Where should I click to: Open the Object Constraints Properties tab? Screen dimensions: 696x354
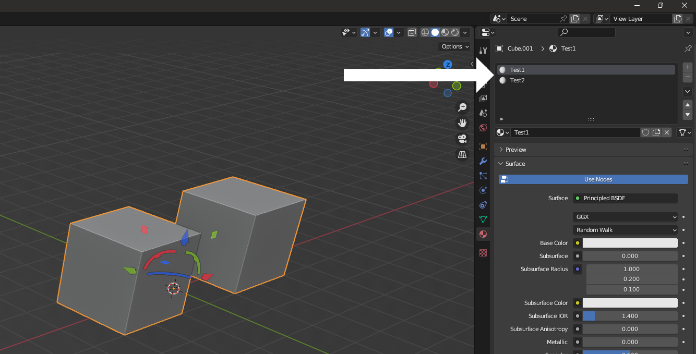click(483, 205)
